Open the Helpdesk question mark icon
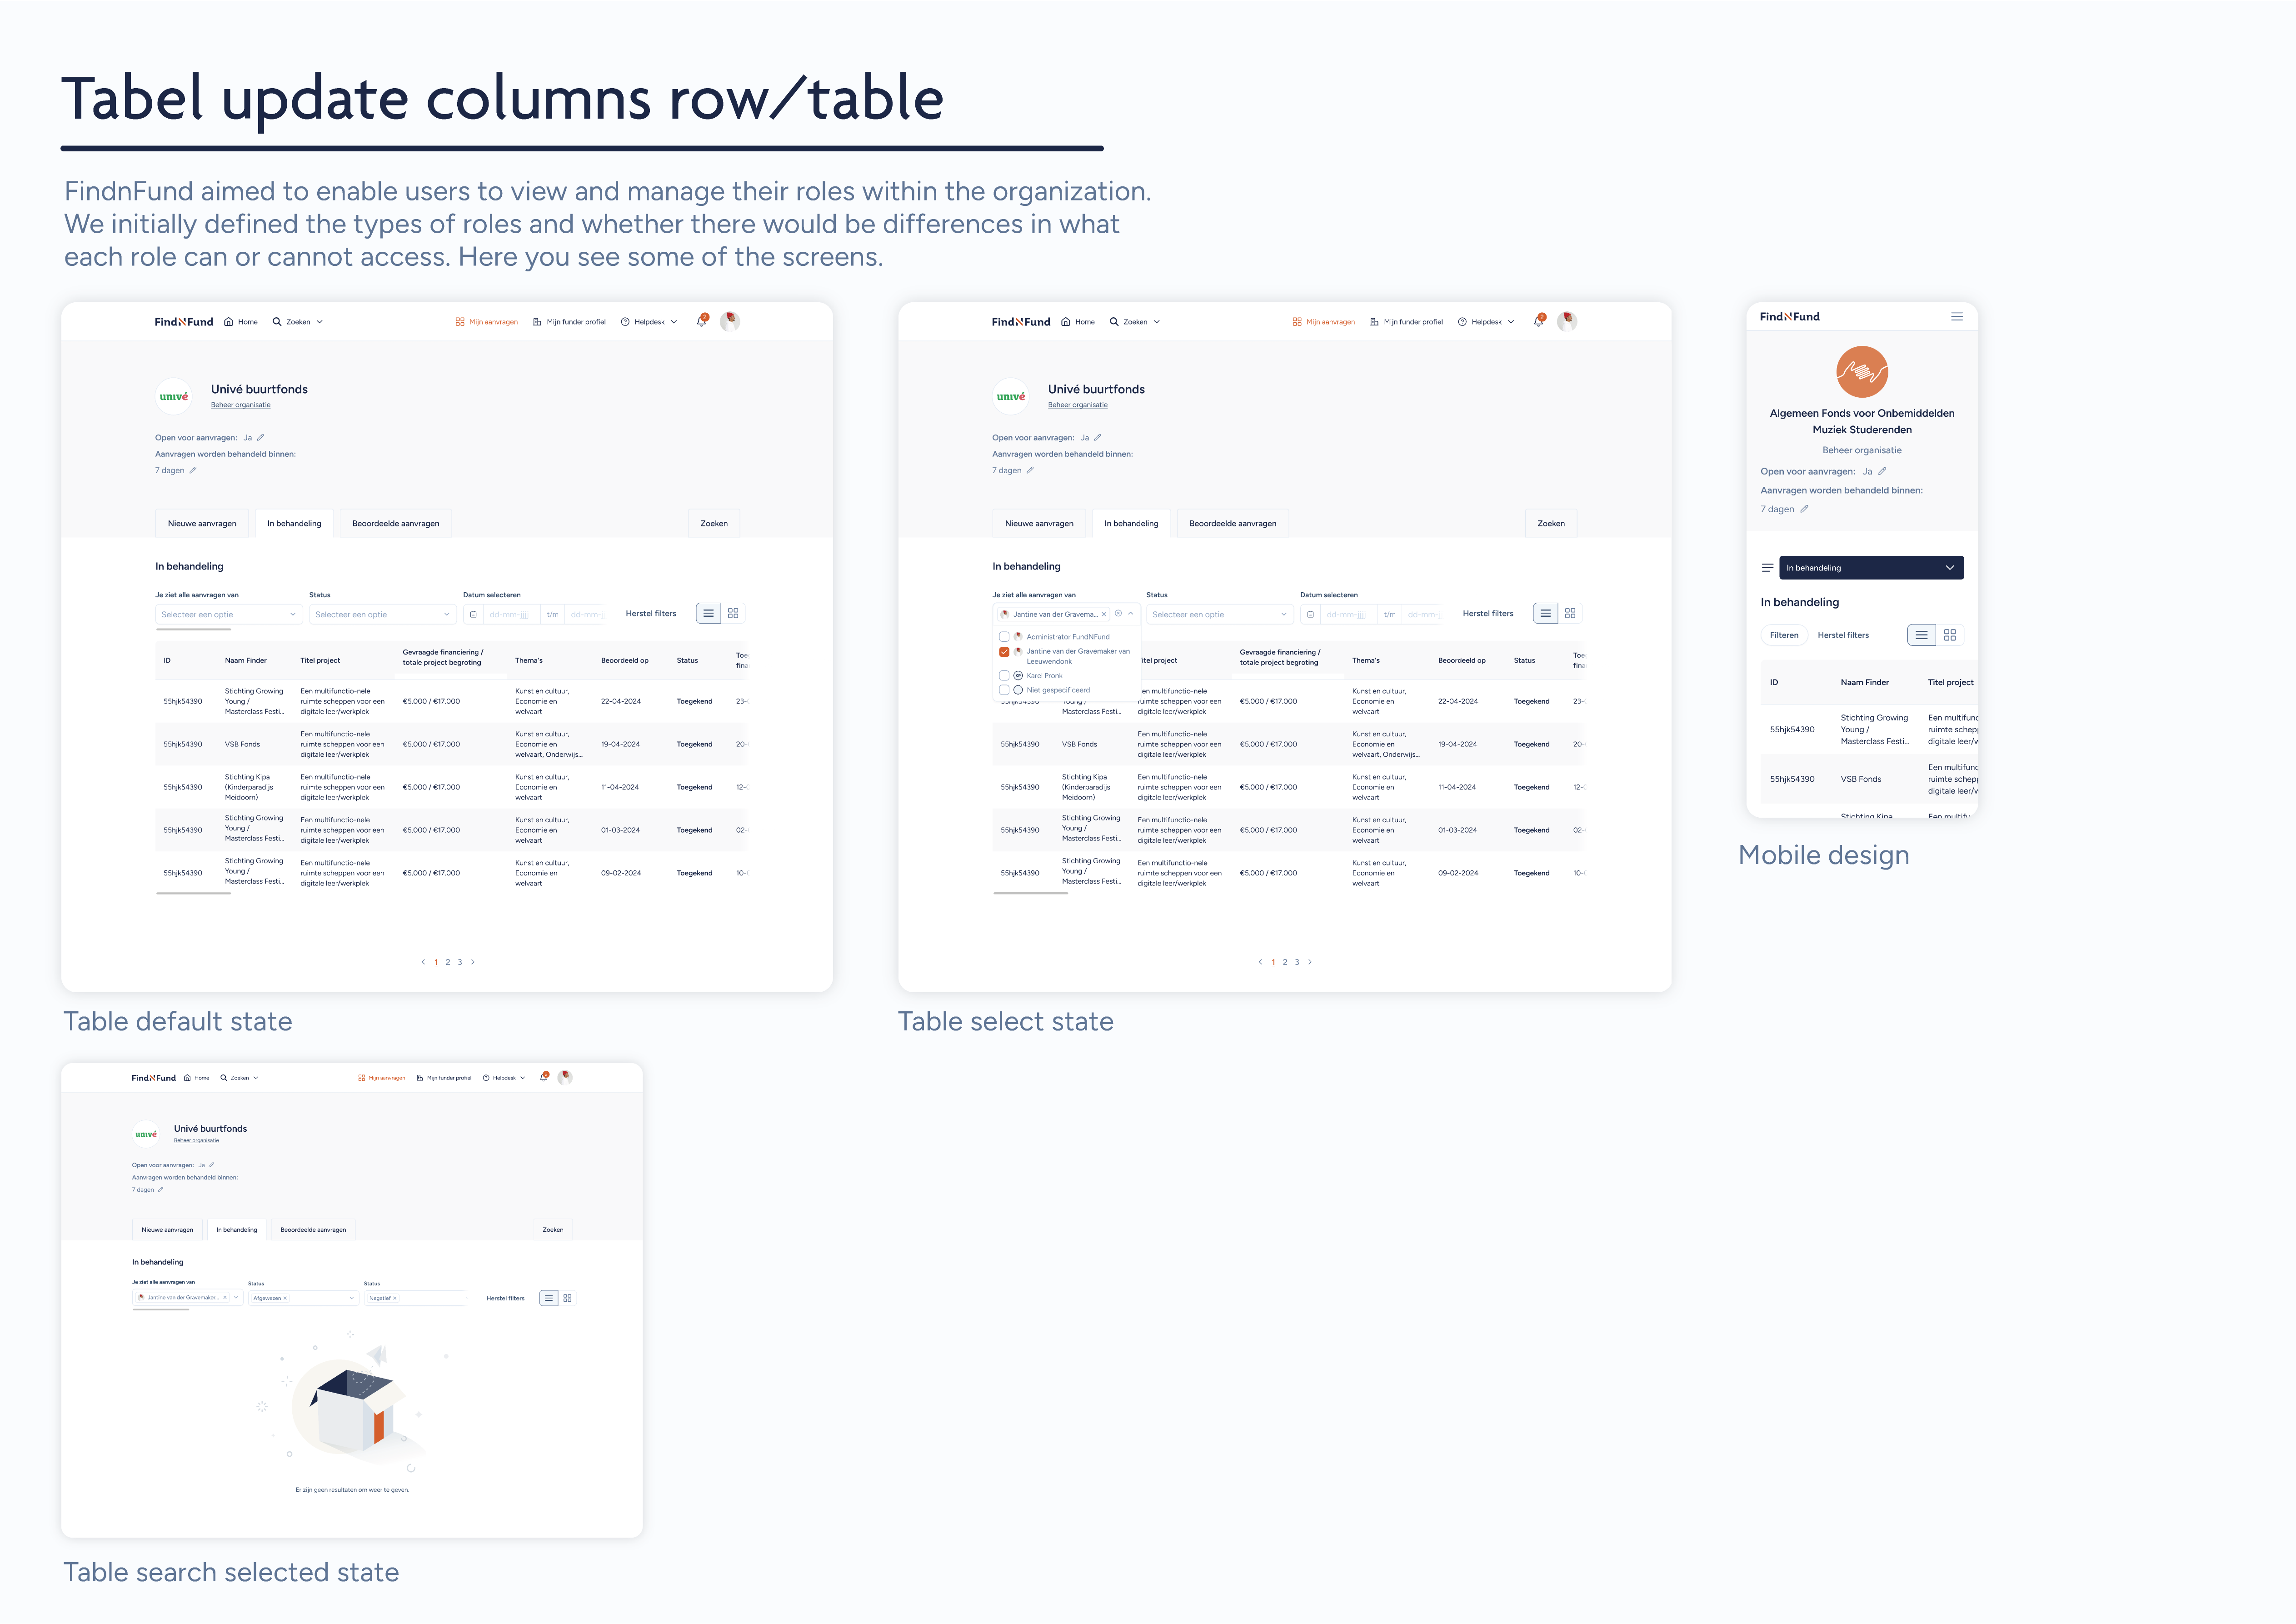 point(626,322)
